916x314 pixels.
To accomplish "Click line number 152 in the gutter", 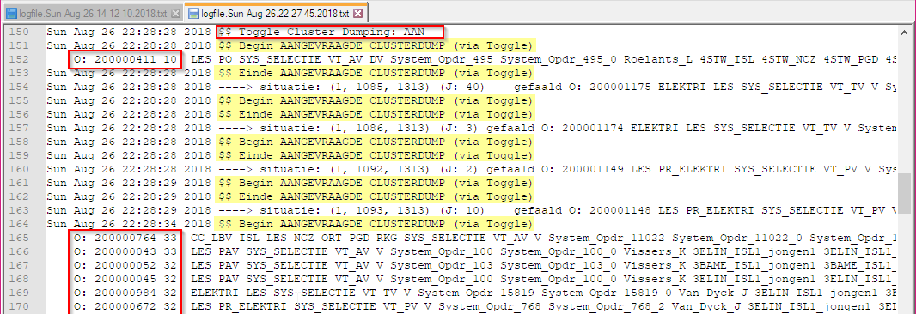I will (19, 59).
